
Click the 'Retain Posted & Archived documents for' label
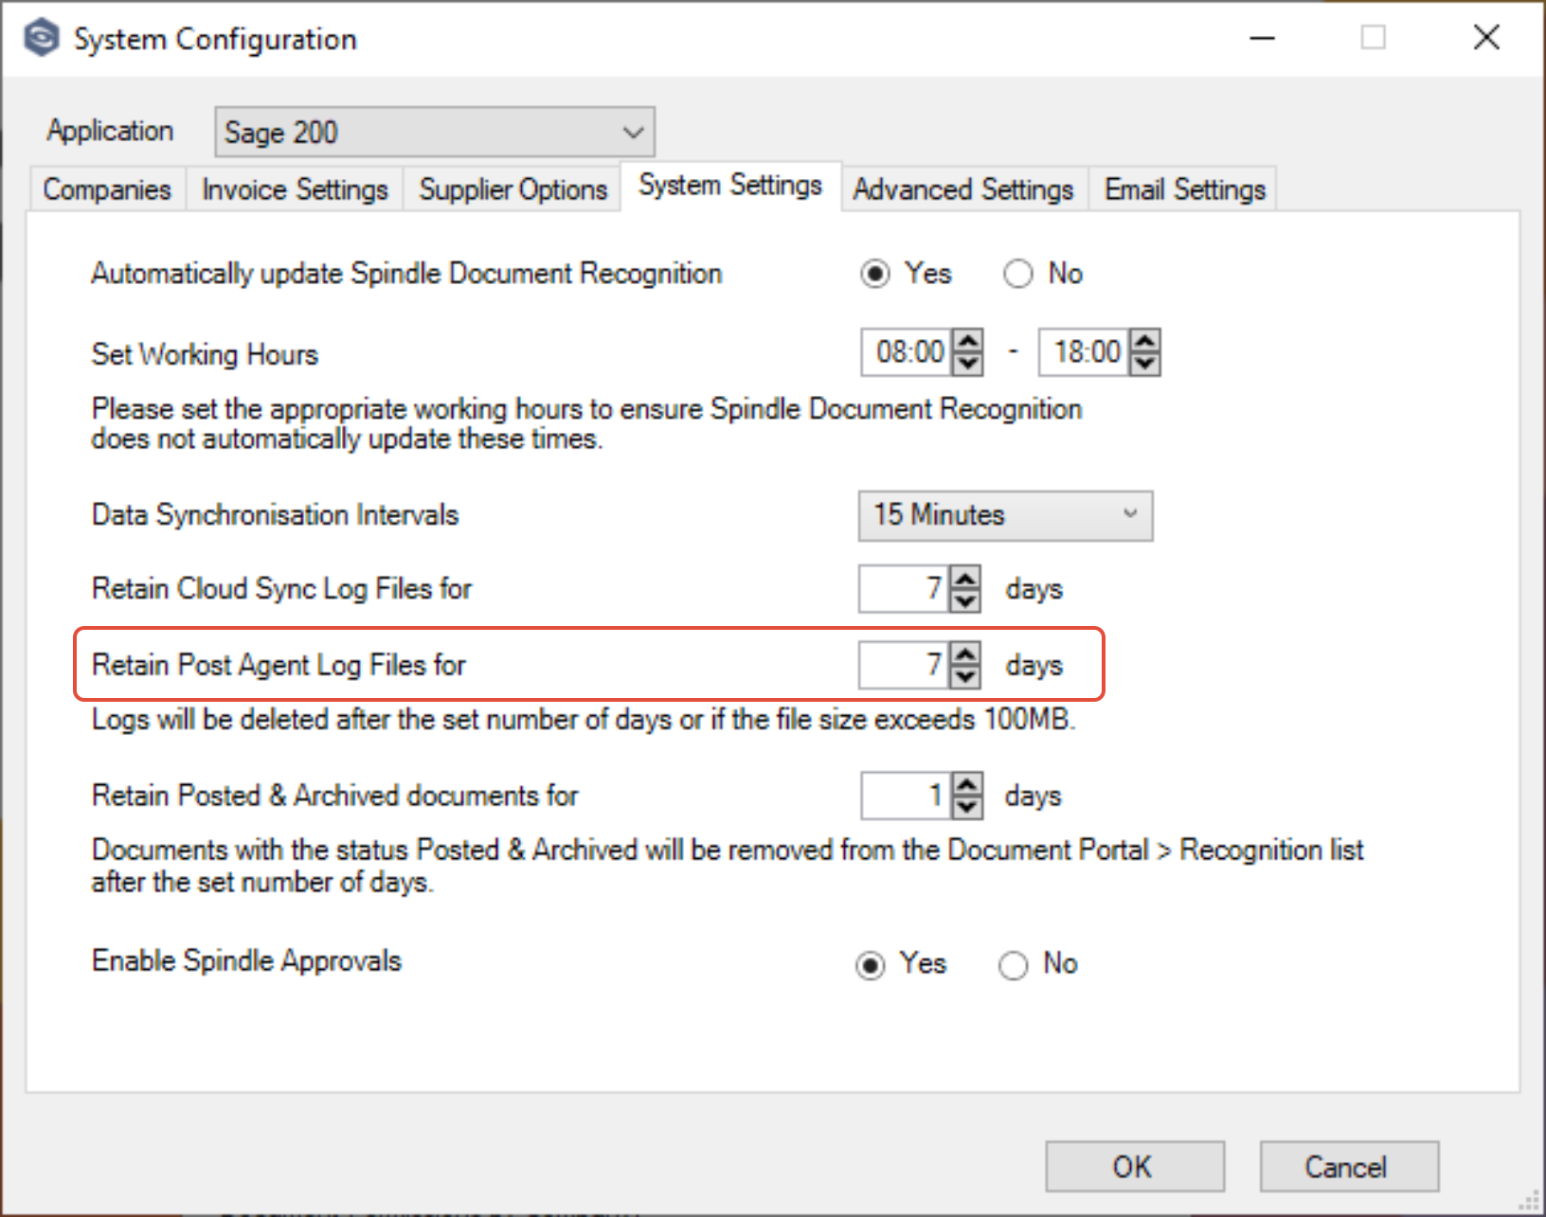334,796
